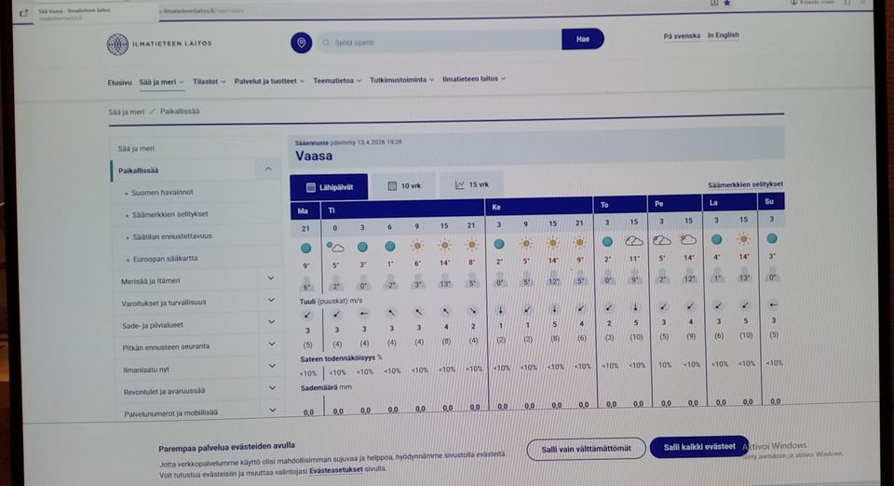Open the Etusivu menu item
894x486 pixels.
click(119, 83)
